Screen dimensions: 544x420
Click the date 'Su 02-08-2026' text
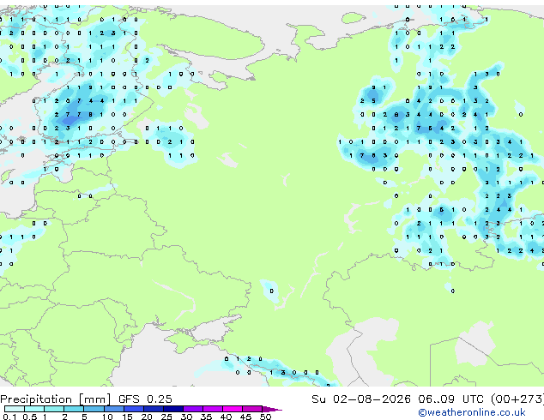click(x=361, y=399)
